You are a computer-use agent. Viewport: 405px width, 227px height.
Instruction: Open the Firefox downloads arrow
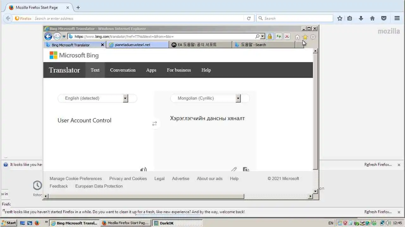coord(361,18)
